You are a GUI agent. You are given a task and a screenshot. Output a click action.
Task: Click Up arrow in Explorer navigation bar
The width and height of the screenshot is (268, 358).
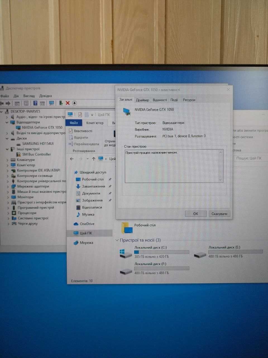tap(94, 159)
